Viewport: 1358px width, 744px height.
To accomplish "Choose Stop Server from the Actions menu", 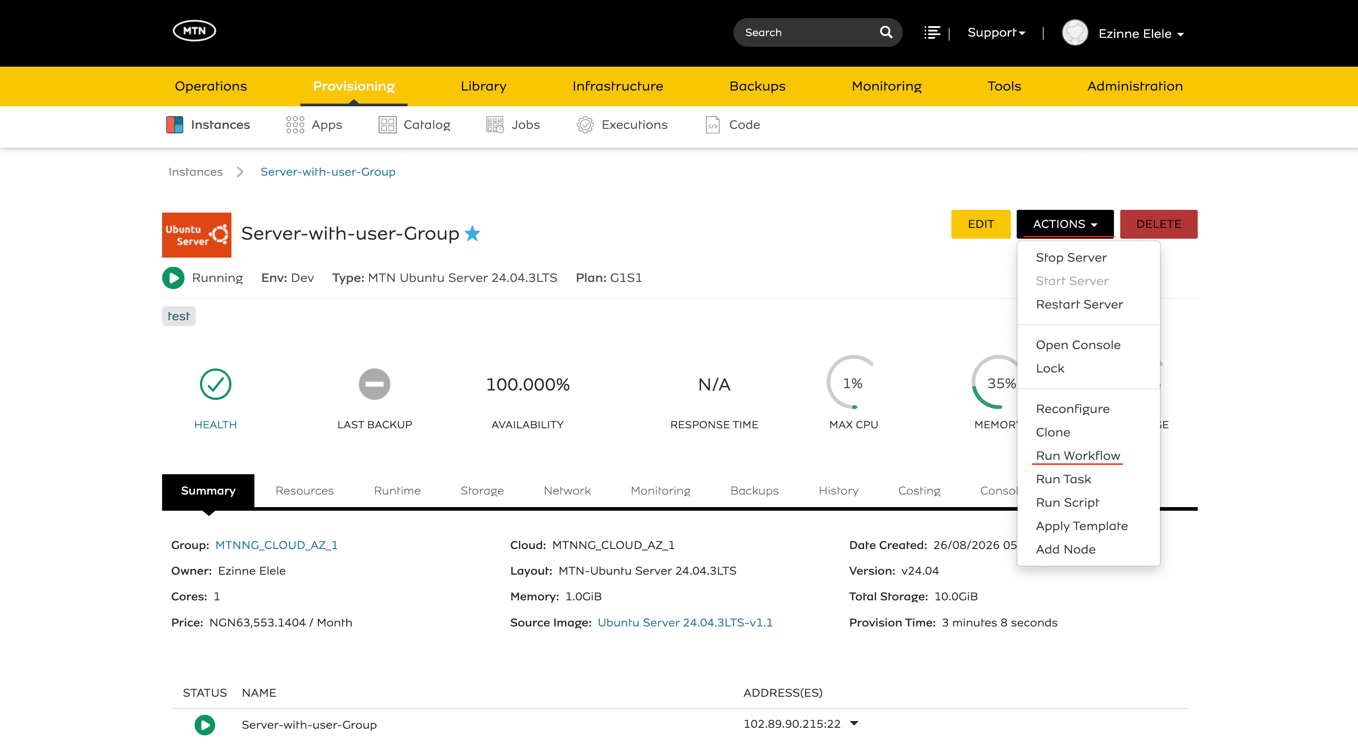I will (x=1071, y=258).
